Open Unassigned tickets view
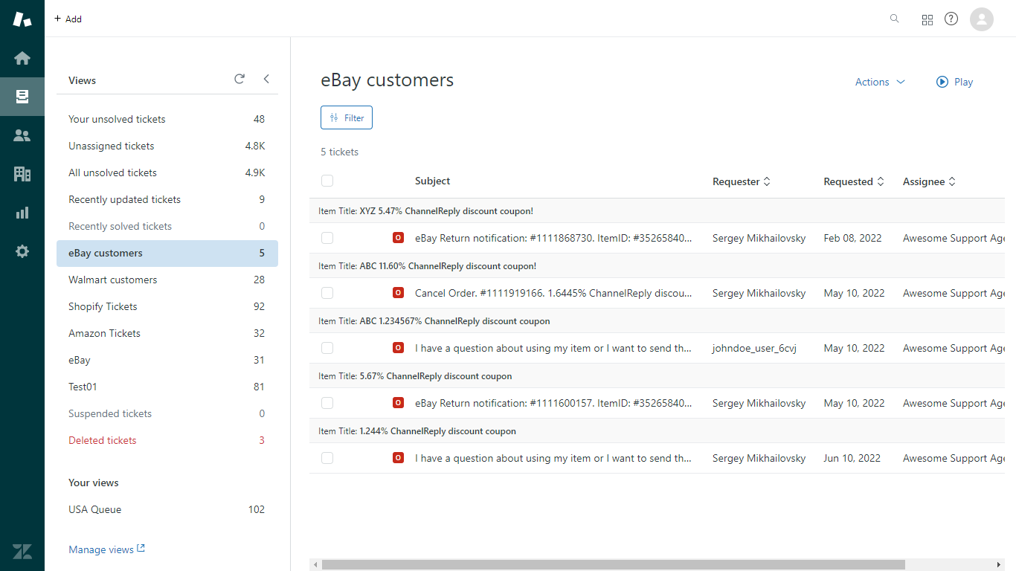 tap(167, 146)
